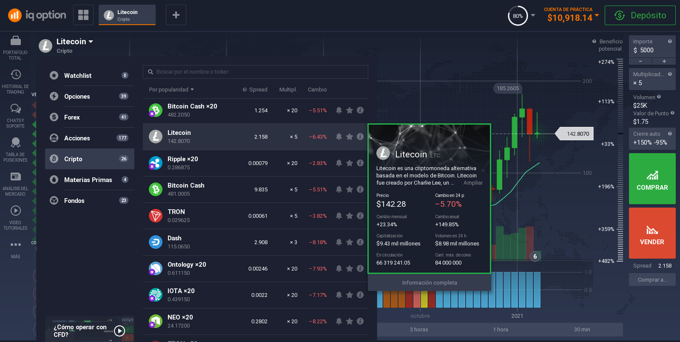Toggle favorite star for Ripple ×20

point(350,163)
